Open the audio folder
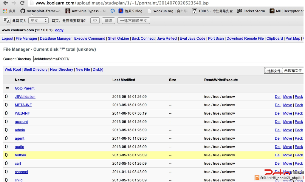Viewport: 305px width, 182px height. tap(19, 147)
